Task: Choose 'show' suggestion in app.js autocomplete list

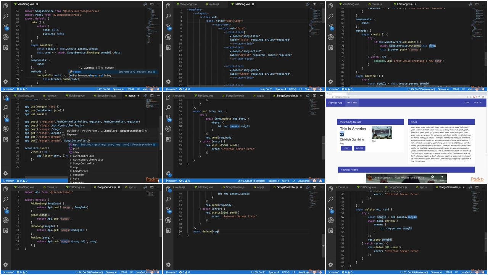Action: click(113, 152)
